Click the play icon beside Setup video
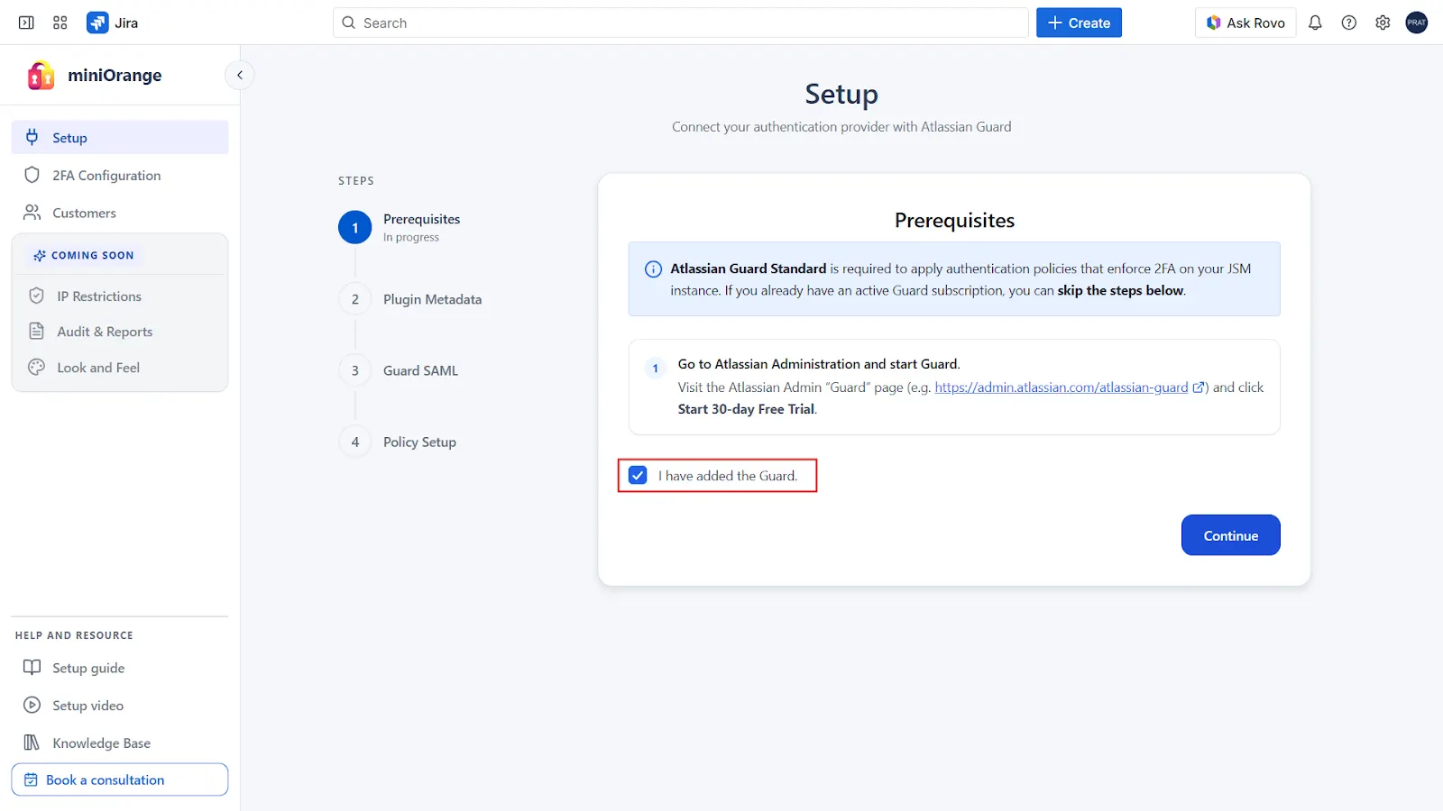Screen dimensions: 1443x811 coord(32,705)
